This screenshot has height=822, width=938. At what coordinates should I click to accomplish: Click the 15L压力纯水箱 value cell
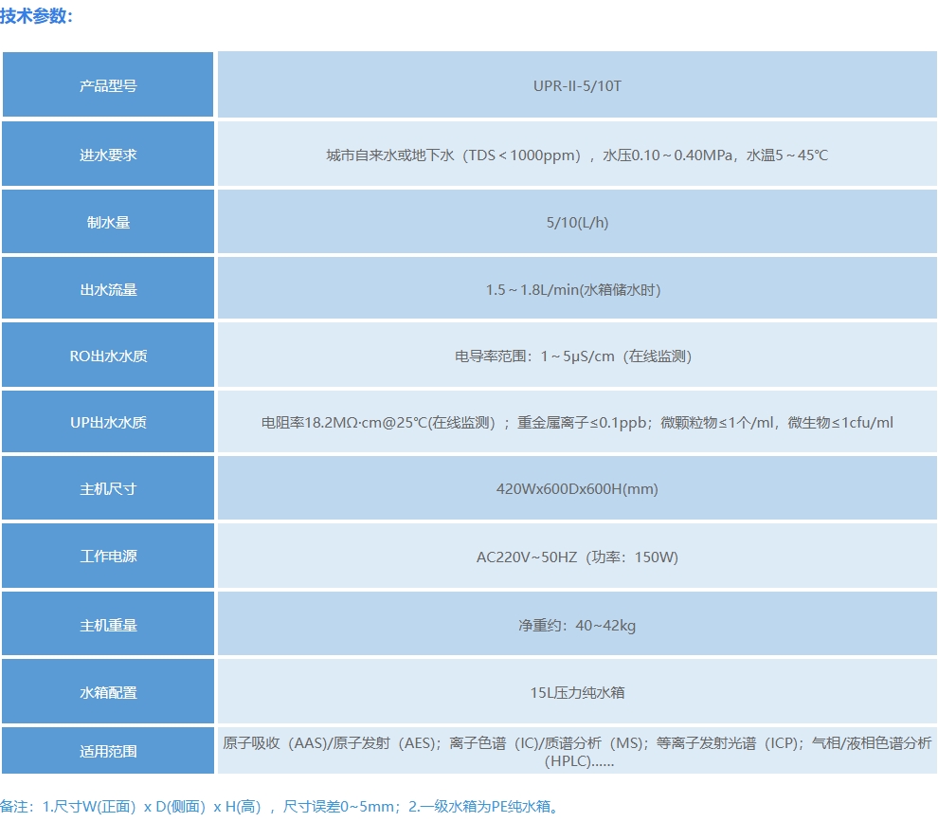(576, 691)
